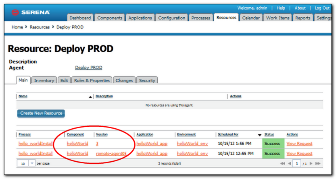Select the Resources tab
The image size is (336, 179).
point(226,18)
